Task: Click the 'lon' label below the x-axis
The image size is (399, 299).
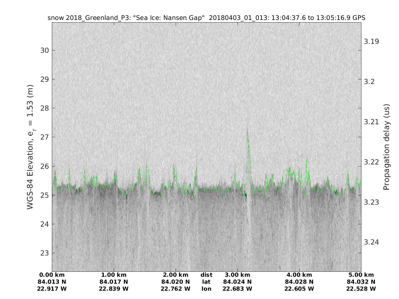Action: [x=206, y=289]
